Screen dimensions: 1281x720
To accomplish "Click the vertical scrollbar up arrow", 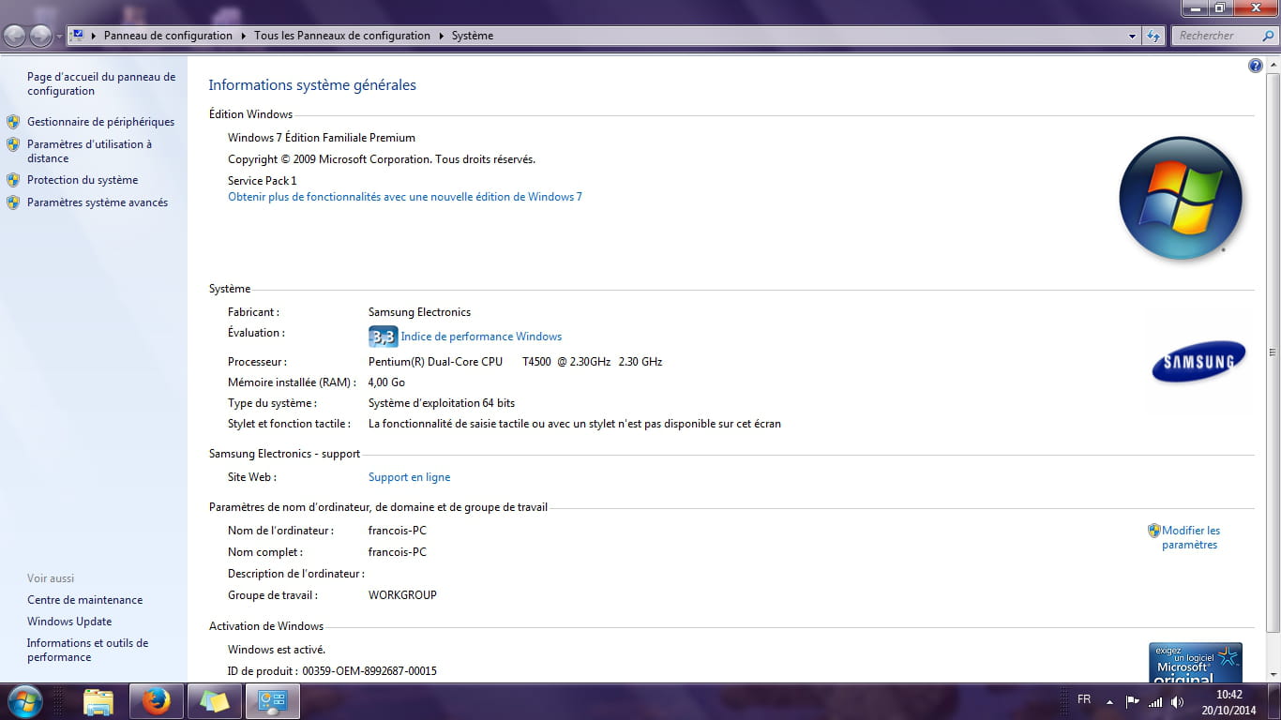I will (x=1273, y=66).
